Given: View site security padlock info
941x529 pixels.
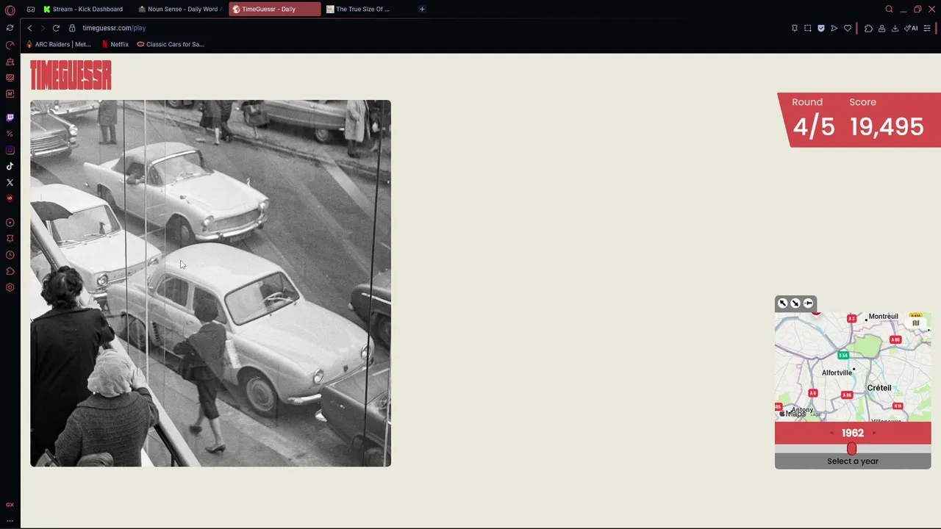Looking at the screenshot, I should [x=72, y=28].
